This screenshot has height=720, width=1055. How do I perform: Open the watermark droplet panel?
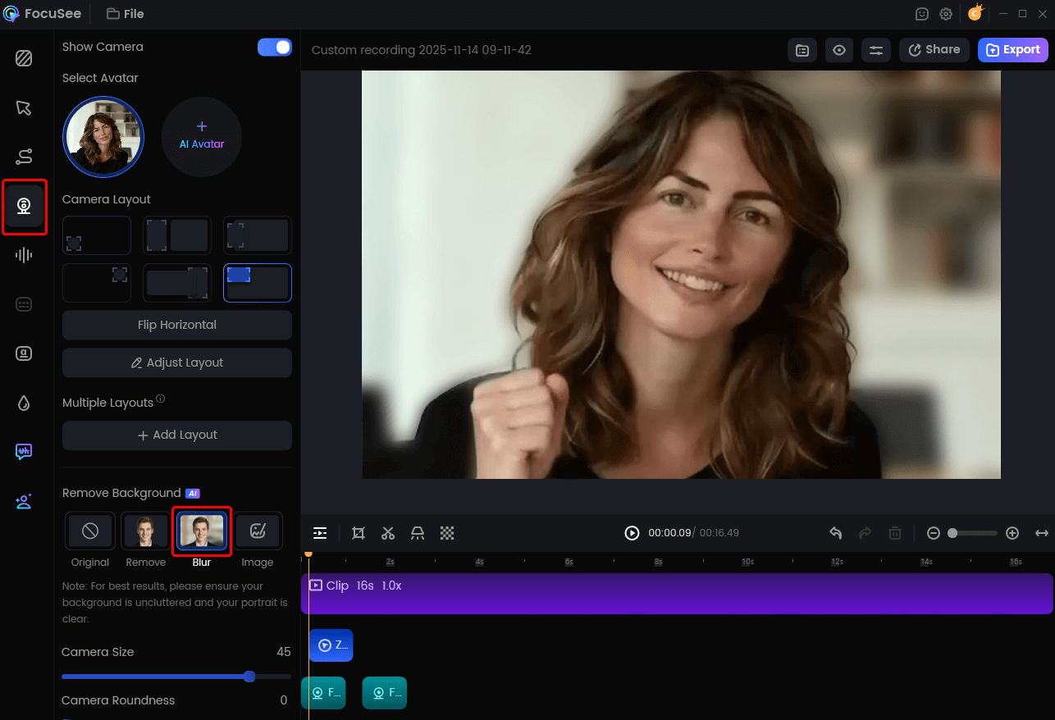[x=24, y=403]
